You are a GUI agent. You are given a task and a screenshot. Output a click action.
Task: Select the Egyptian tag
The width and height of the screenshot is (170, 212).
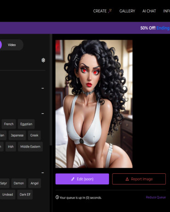point(26,124)
